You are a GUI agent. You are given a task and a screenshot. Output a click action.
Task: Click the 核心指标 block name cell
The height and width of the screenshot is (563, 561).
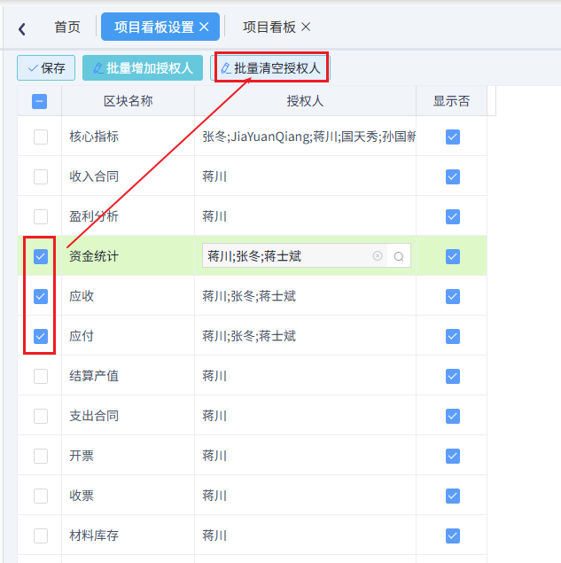click(129, 137)
